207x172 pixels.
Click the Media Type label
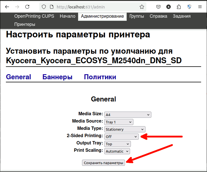(90, 128)
